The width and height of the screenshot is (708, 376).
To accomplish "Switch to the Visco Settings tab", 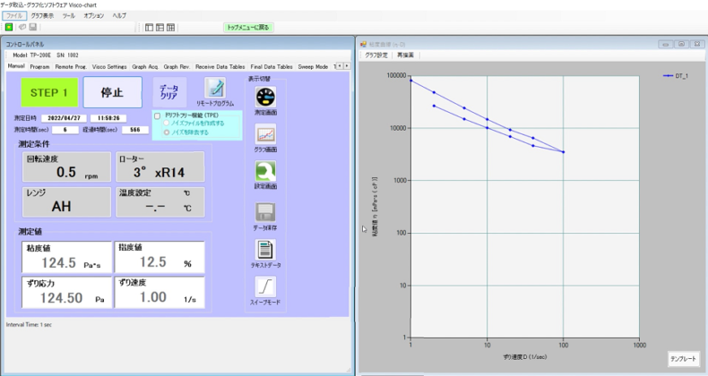I will click(x=109, y=65).
